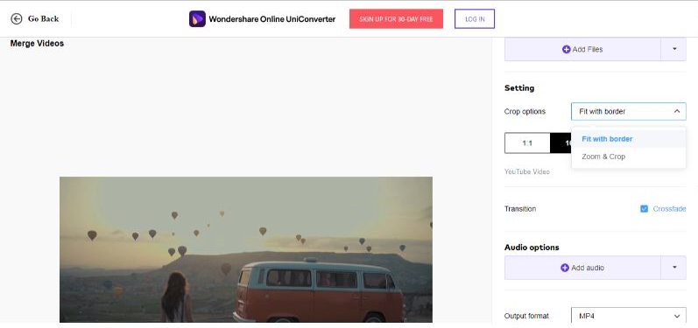Click the Add audio button

(x=582, y=268)
